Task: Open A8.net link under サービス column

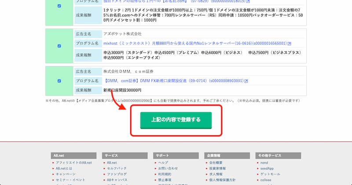Action: point(112,163)
